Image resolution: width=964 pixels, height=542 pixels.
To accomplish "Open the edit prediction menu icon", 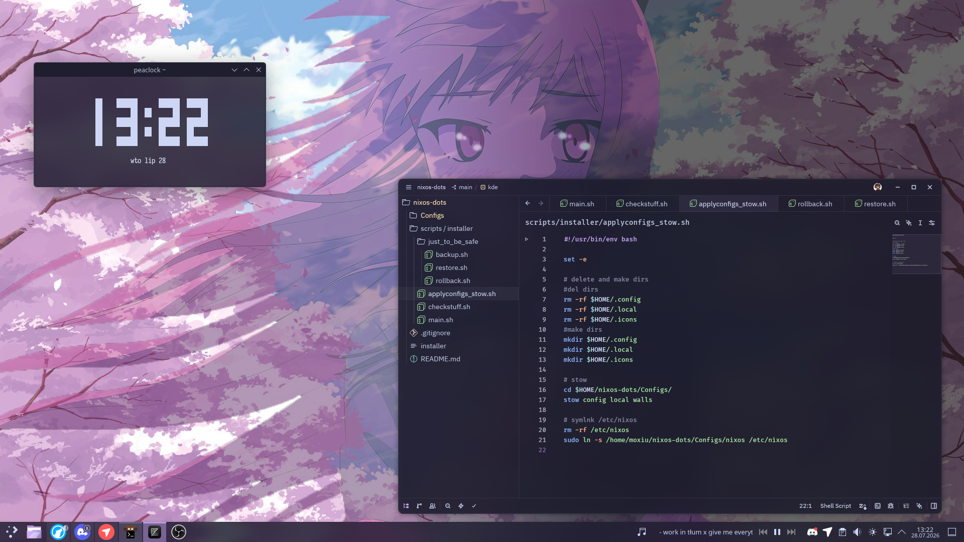I will tap(863, 506).
